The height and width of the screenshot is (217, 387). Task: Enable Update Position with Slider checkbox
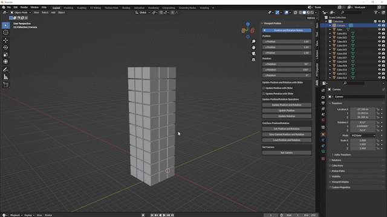[x=264, y=88]
